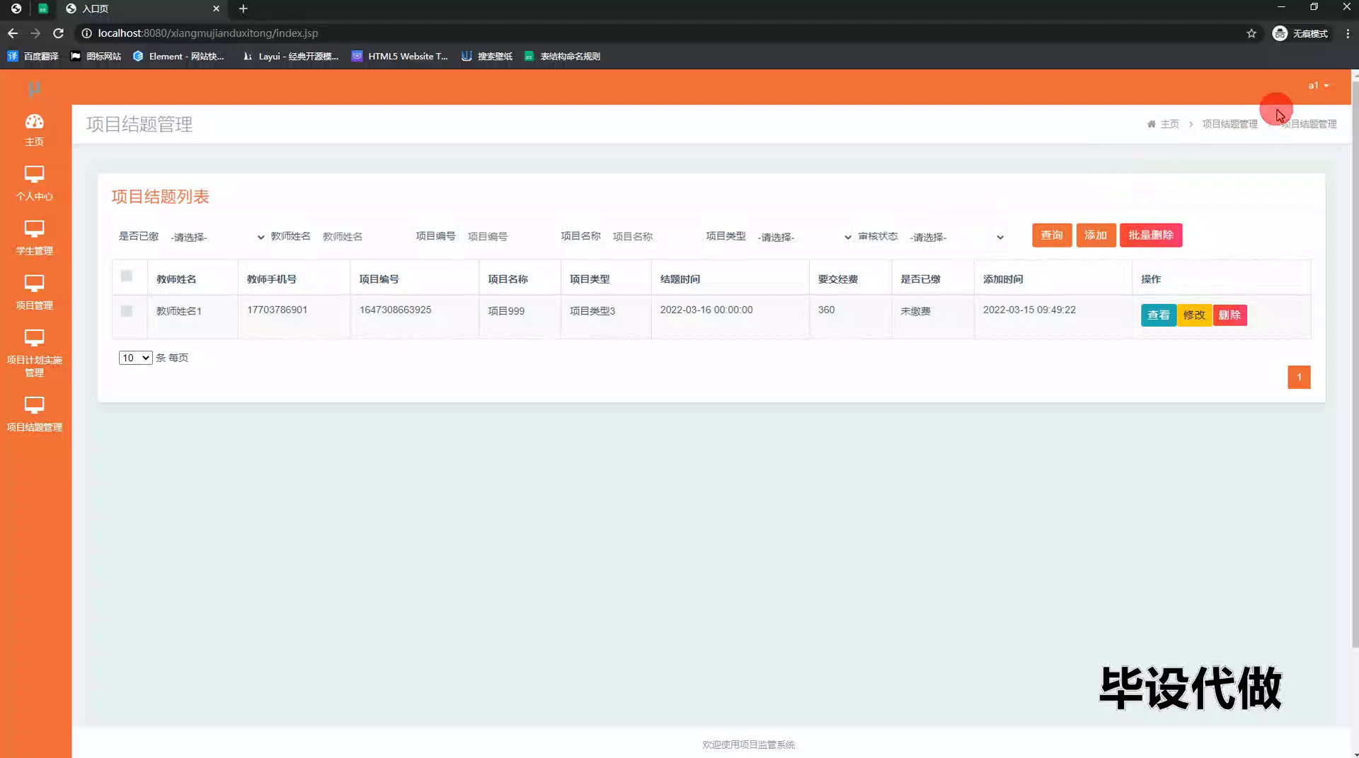Open the 搜索壁纸 bookmark
This screenshot has width=1359, height=758.
487,56
